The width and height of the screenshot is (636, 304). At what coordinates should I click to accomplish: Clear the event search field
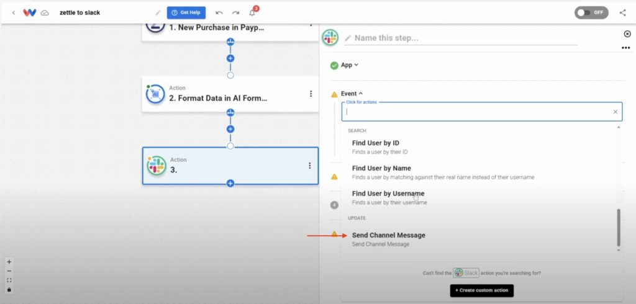pos(616,112)
